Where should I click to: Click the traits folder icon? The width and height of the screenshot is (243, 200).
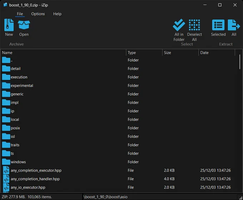[x=6, y=145]
